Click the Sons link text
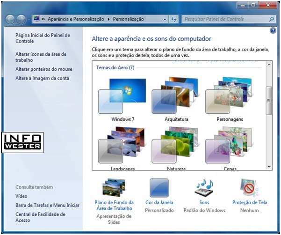 (204, 203)
